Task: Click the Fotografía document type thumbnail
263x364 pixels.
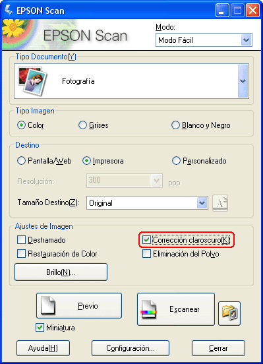Action: coord(32,81)
